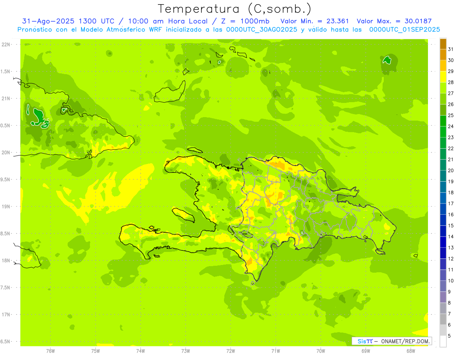Click the white '25' contour label on the map

click(x=46, y=121)
